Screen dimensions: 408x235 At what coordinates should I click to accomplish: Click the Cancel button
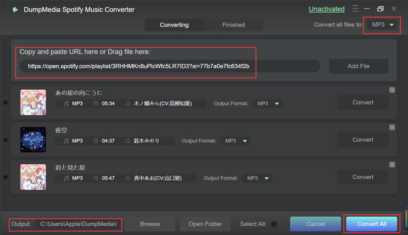click(x=316, y=224)
